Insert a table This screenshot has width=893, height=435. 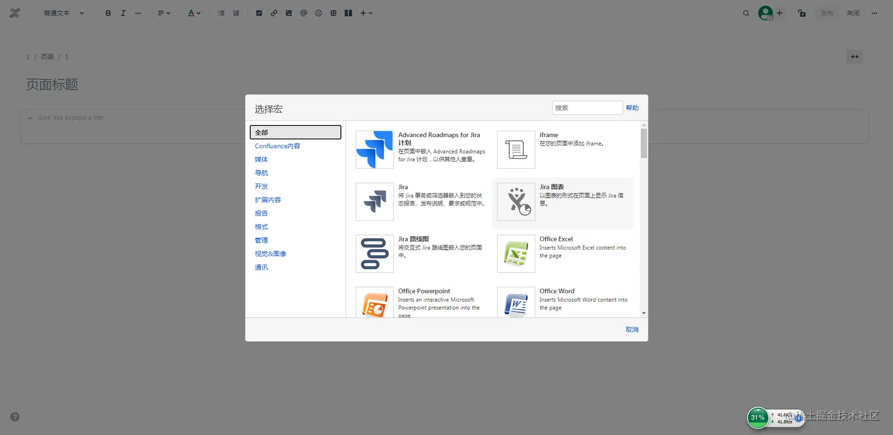click(334, 13)
